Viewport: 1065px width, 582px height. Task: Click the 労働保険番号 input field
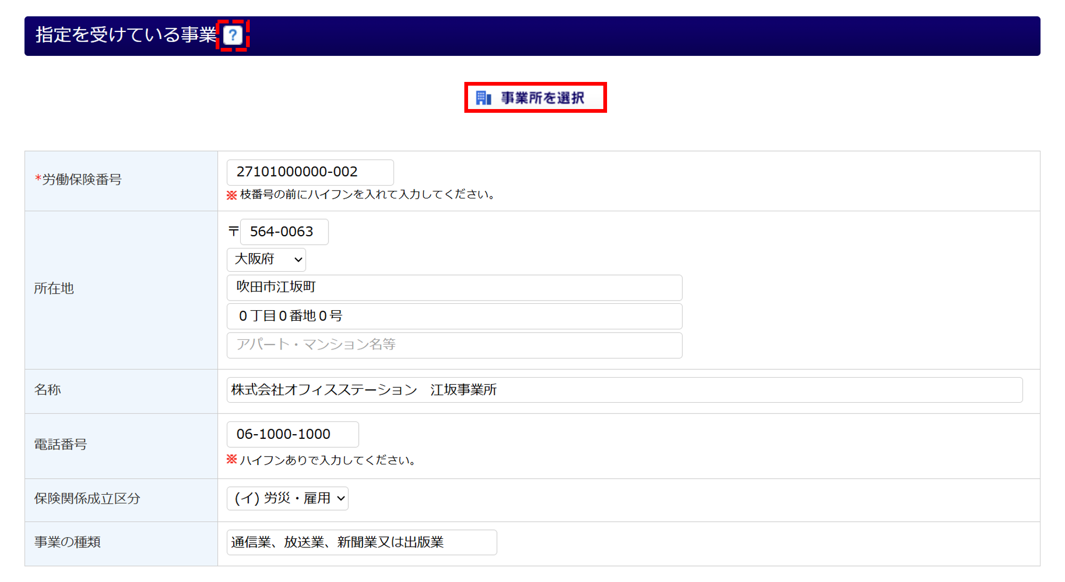point(310,172)
